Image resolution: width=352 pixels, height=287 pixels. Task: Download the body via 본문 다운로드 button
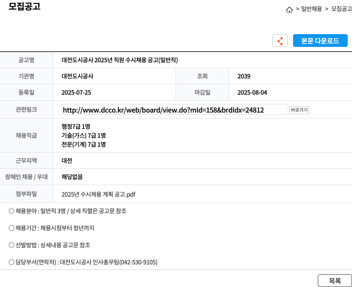(320, 41)
